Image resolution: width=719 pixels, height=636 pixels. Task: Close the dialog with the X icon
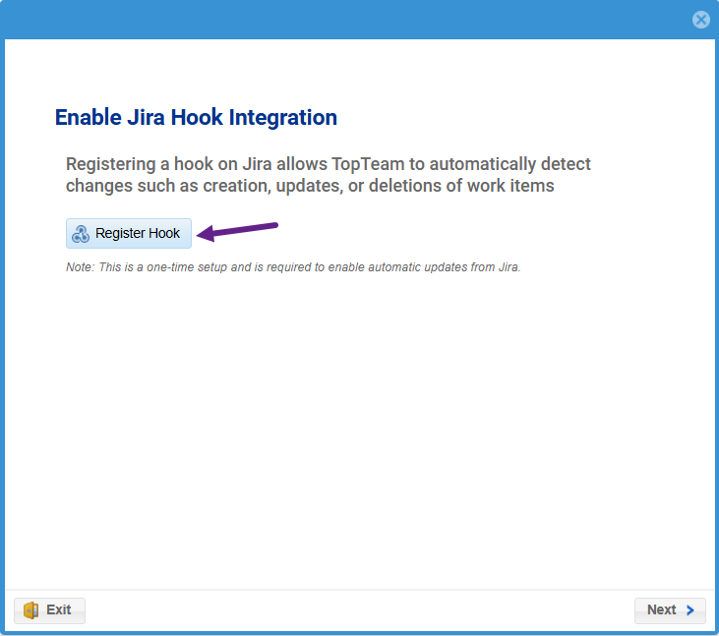point(701,20)
